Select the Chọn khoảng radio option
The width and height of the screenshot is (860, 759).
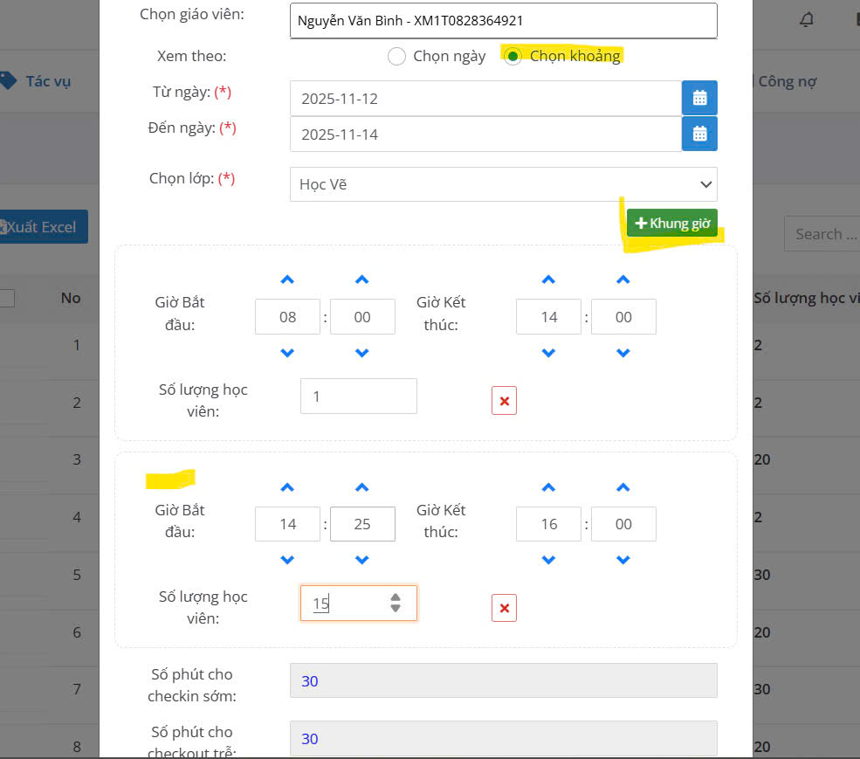pos(513,57)
